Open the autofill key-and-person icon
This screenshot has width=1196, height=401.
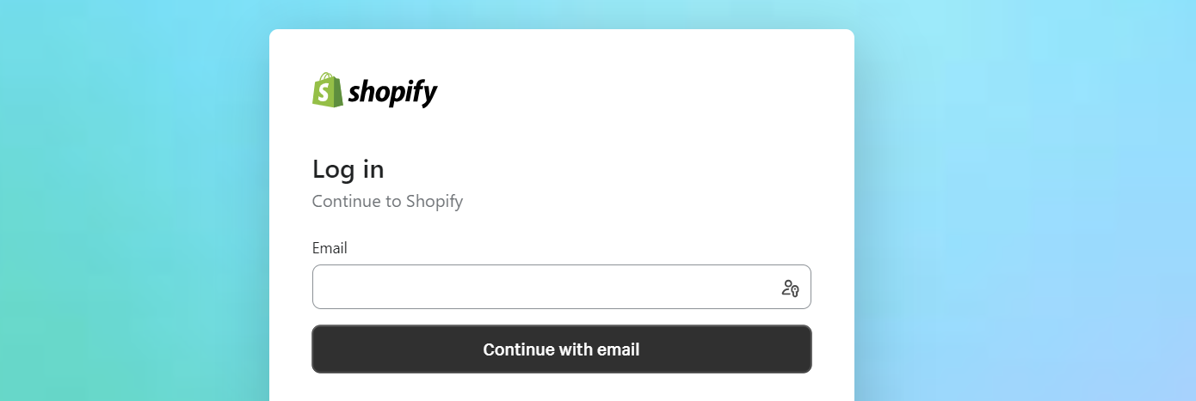790,288
